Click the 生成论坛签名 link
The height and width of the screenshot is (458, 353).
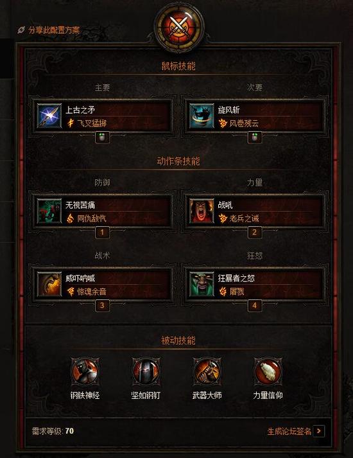(289, 431)
